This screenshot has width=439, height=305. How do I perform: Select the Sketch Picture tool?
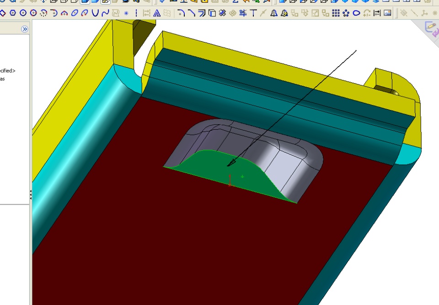387,13
